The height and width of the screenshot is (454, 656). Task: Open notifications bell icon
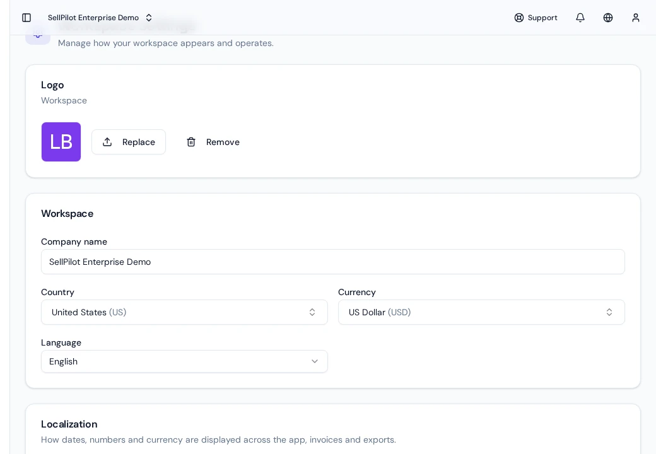click(x=580, y=18)
